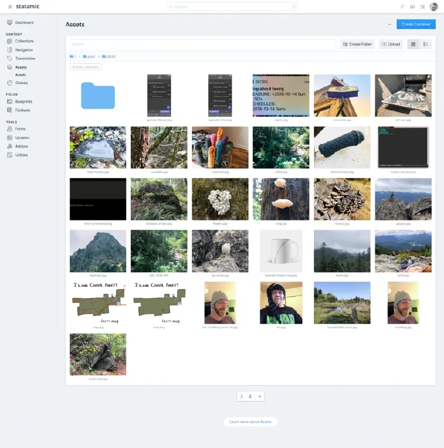This screenshot has width=444, height=448.
Task: Select the creek.jpg thumbnail
Action: [281, 148]
